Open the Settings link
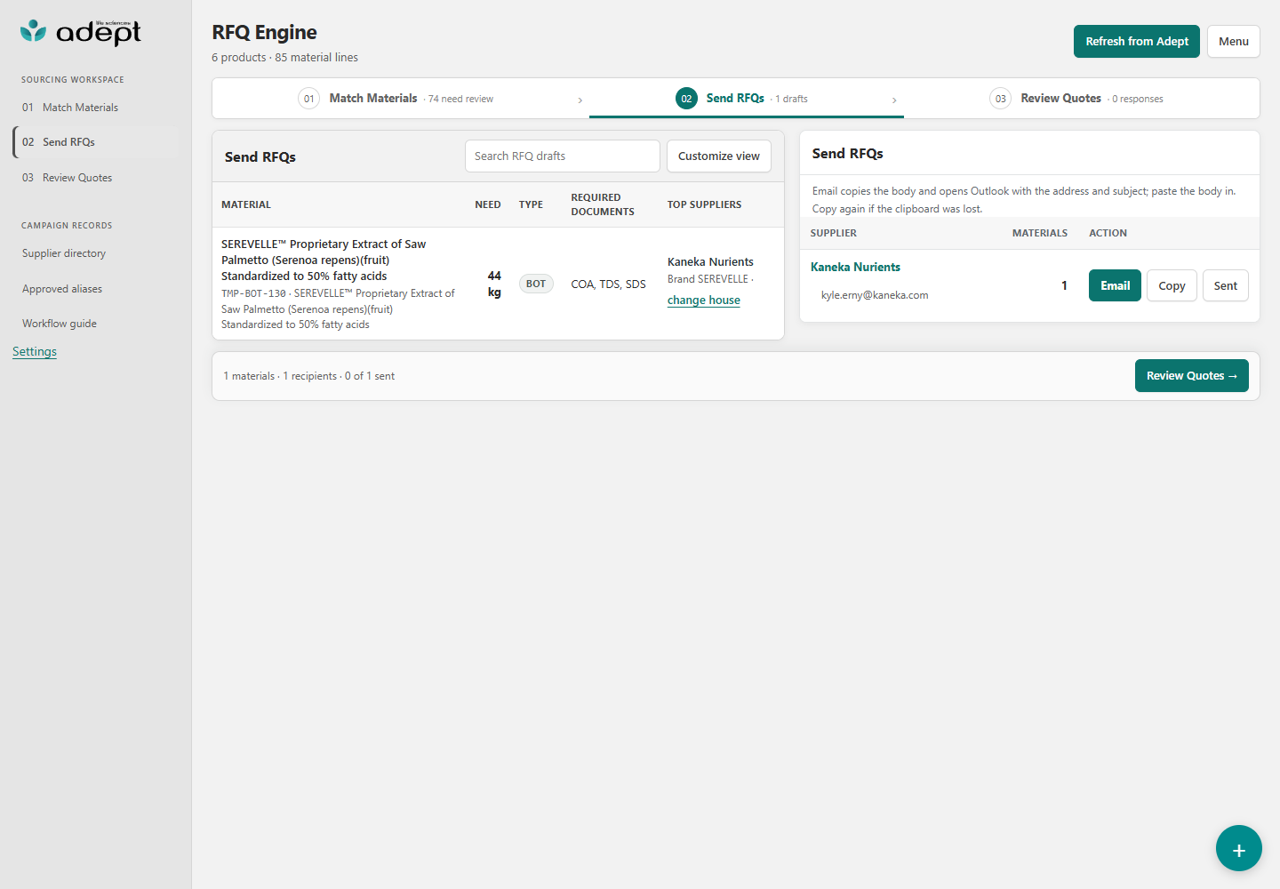This screenshot has width=1280, height=889. click(35, 352)
